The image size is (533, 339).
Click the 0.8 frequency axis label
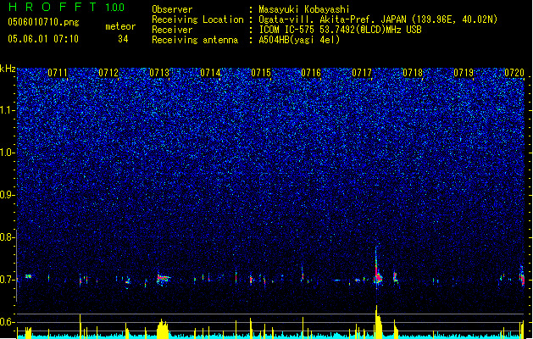8,237
